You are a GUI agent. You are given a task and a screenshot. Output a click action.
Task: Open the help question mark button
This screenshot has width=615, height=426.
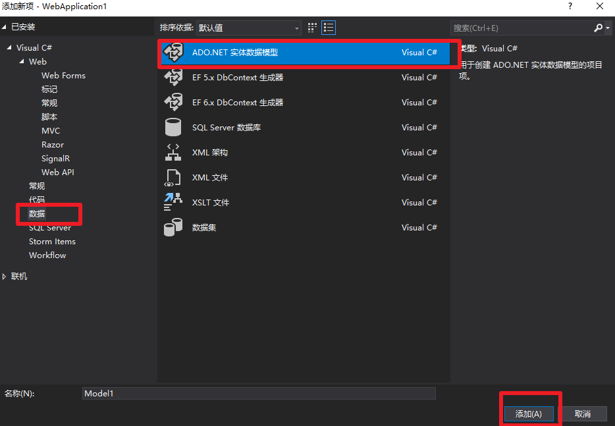570,7
